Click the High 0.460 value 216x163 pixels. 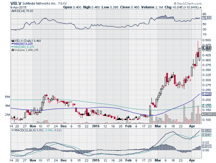[x=91, y=7]
